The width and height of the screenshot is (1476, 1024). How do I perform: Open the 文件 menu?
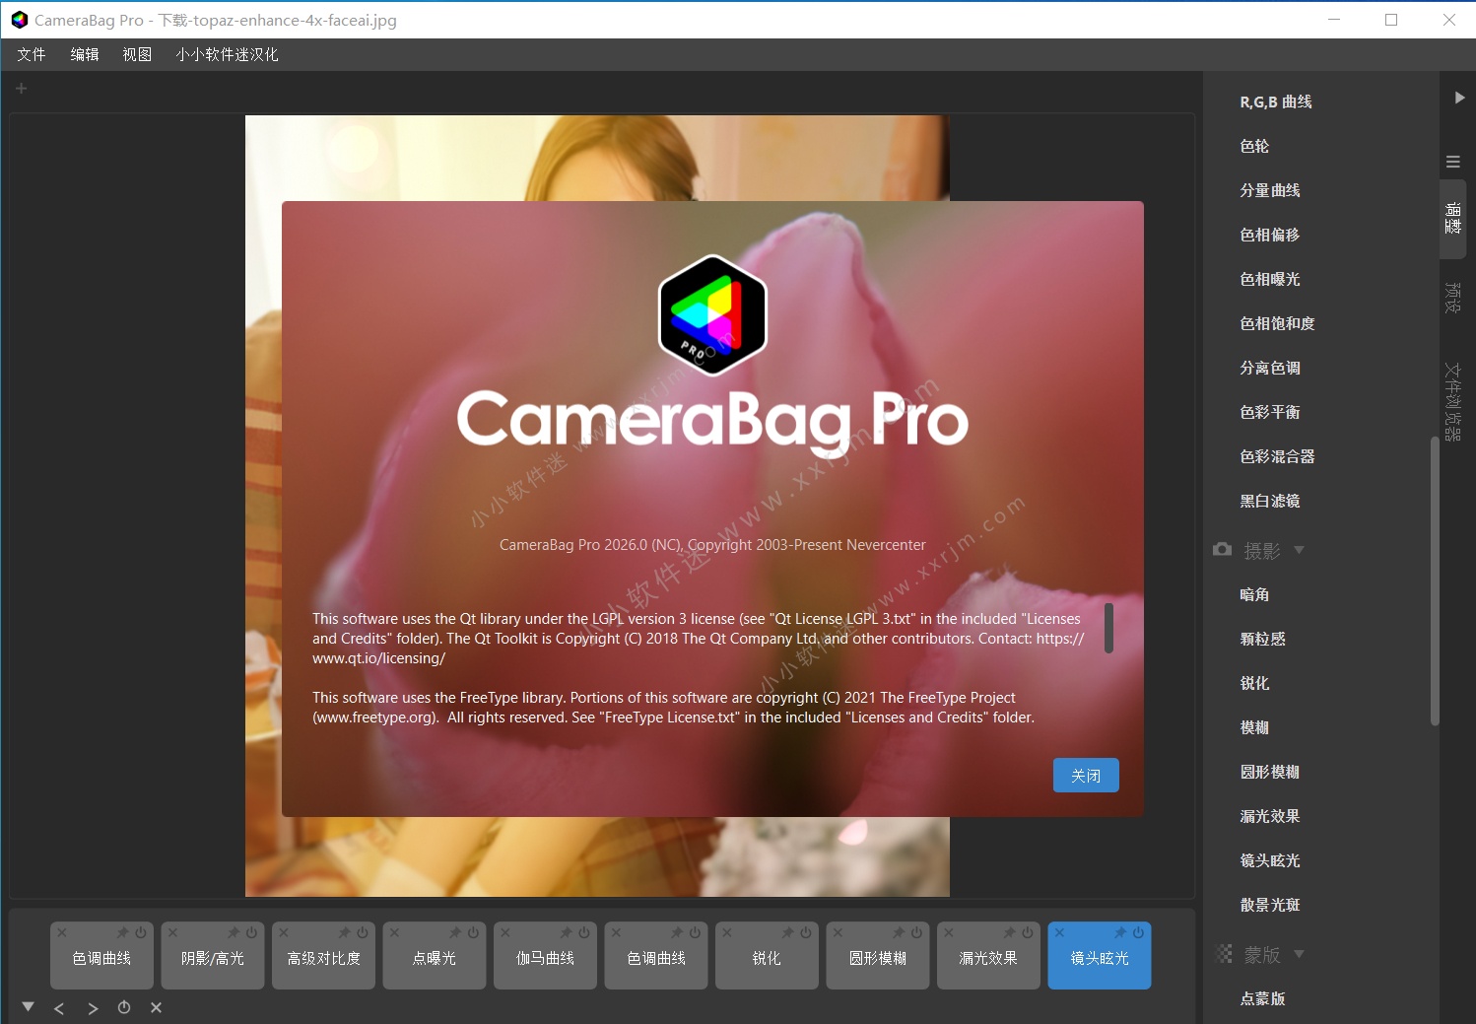coord(32,55)
